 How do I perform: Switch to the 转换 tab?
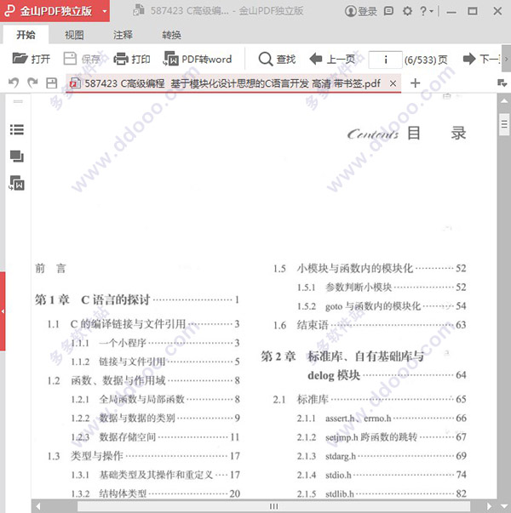[x=171, y=35]
